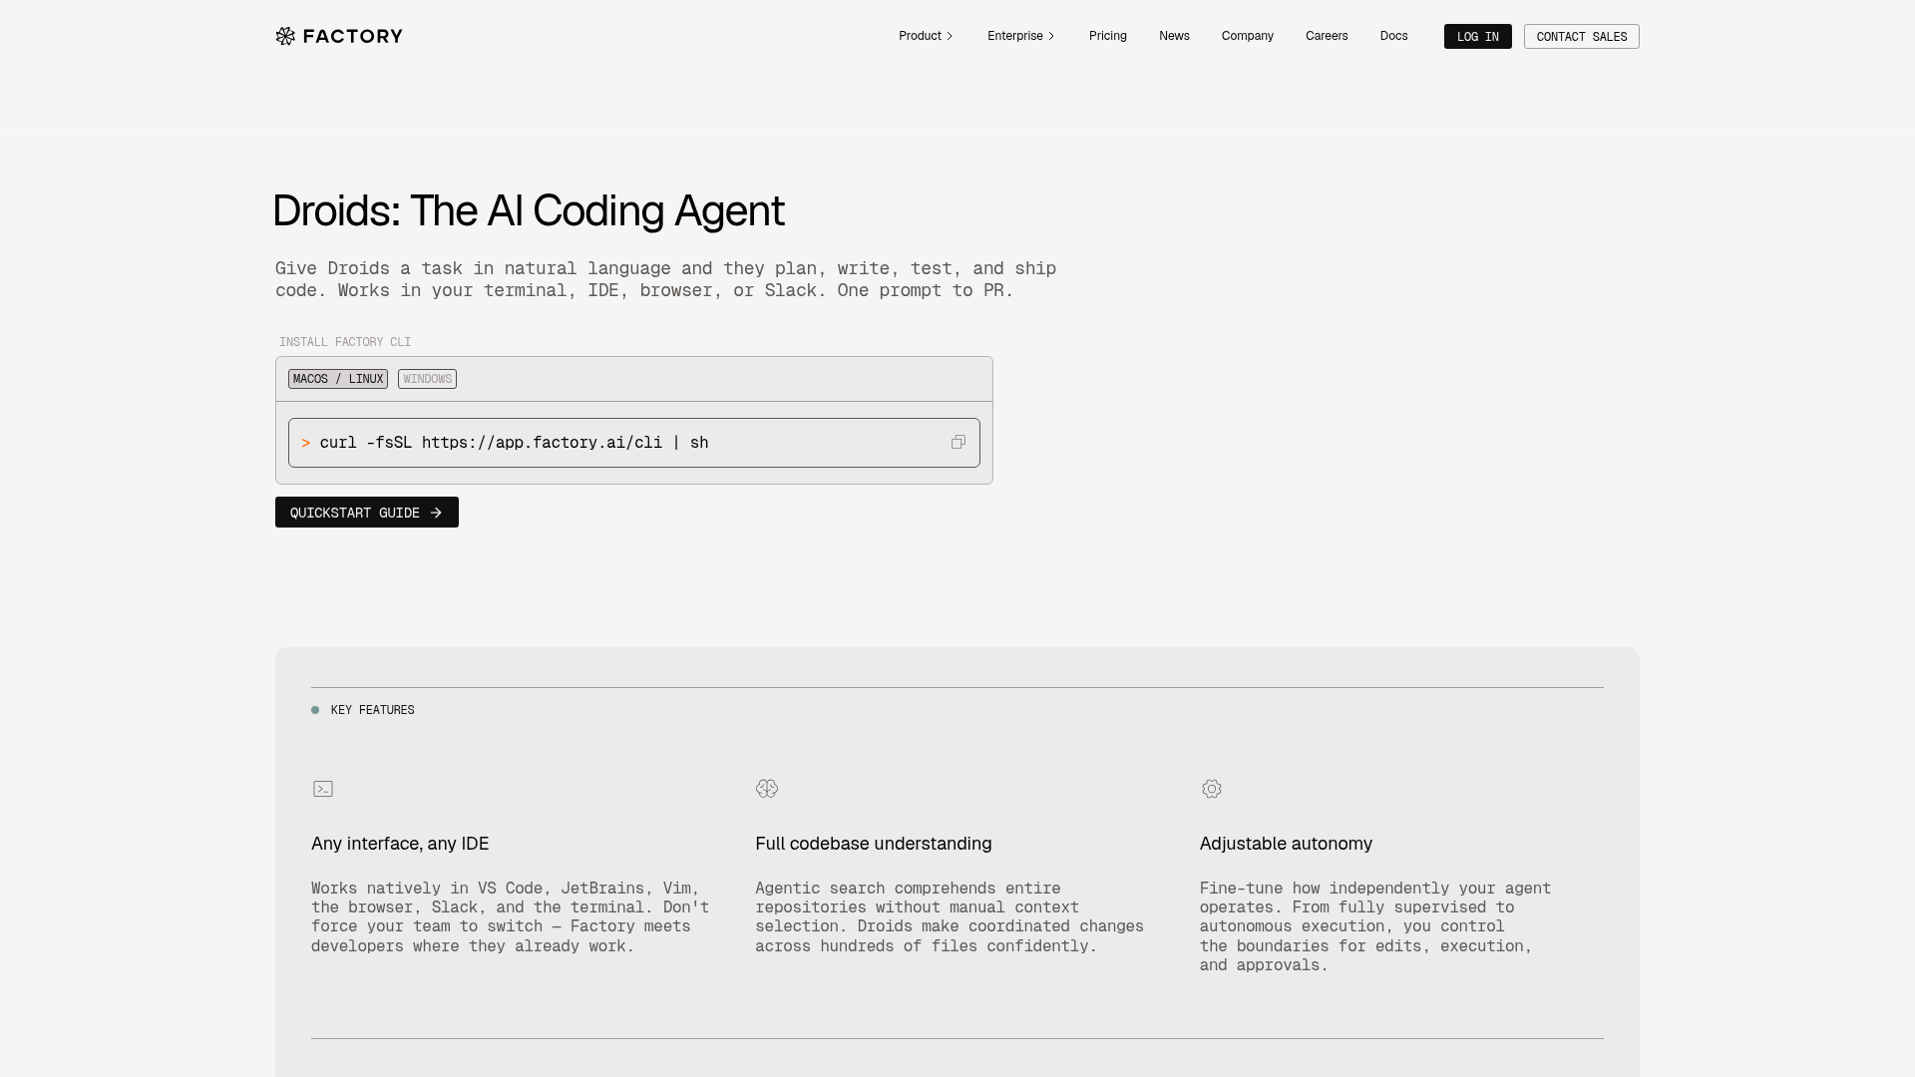Switch to the Windows install tab

[x=427, y=379]
